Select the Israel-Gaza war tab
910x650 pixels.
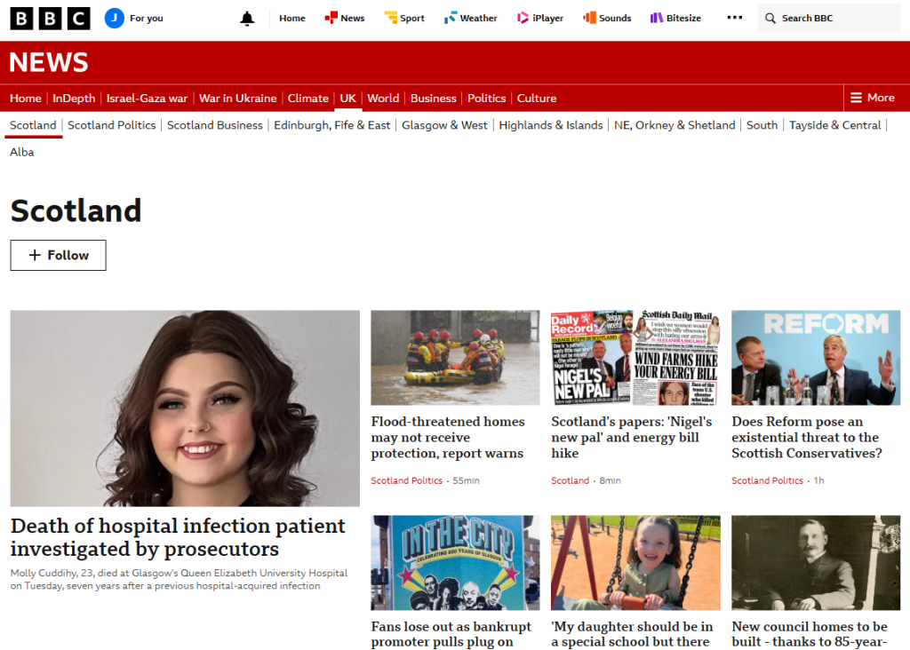147,99
